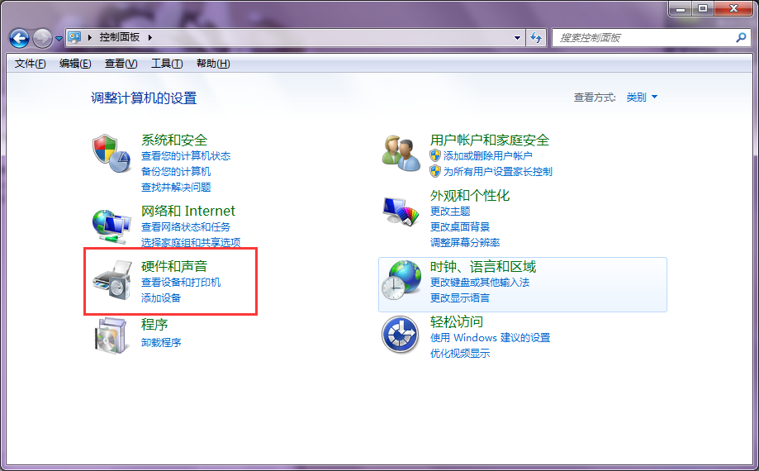Open 更改桌面背景 link
Viewport: 759px width, 471px height.
460,226
